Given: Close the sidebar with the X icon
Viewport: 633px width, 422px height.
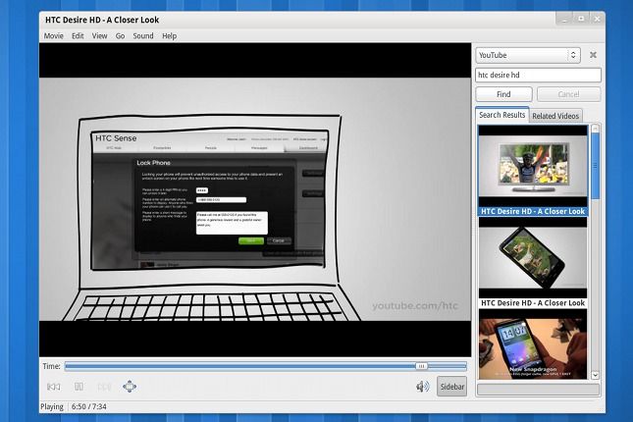Looking at the screenshot, I should 593,55.
